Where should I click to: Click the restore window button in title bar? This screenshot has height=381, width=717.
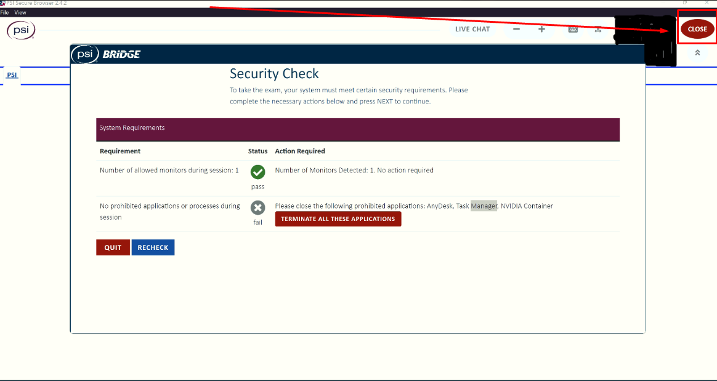pyautogui.click(x=685, y=2)
